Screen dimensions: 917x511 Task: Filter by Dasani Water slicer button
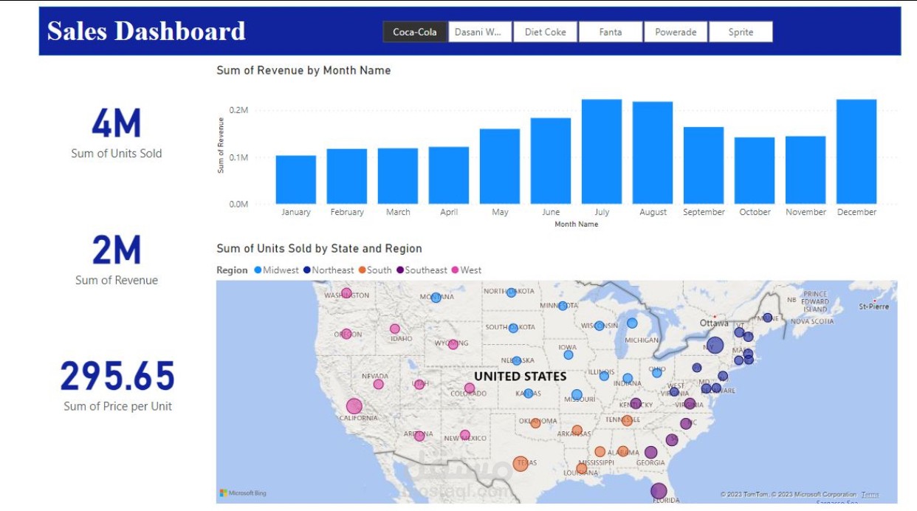click(480, 32)
